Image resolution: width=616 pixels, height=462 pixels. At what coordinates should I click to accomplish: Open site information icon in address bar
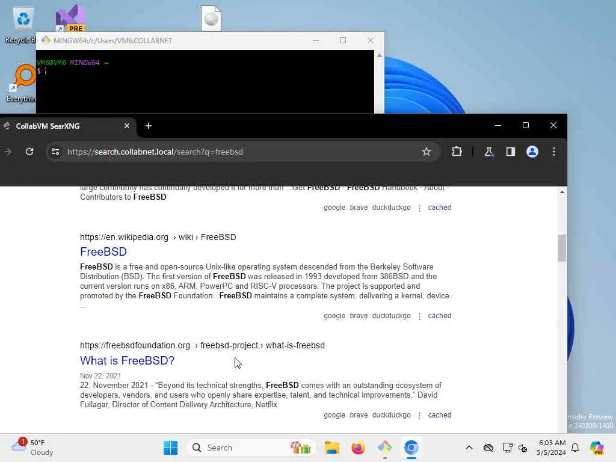[55, 152]
